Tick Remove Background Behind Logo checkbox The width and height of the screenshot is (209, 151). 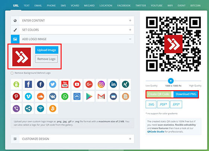pos(12,73)
